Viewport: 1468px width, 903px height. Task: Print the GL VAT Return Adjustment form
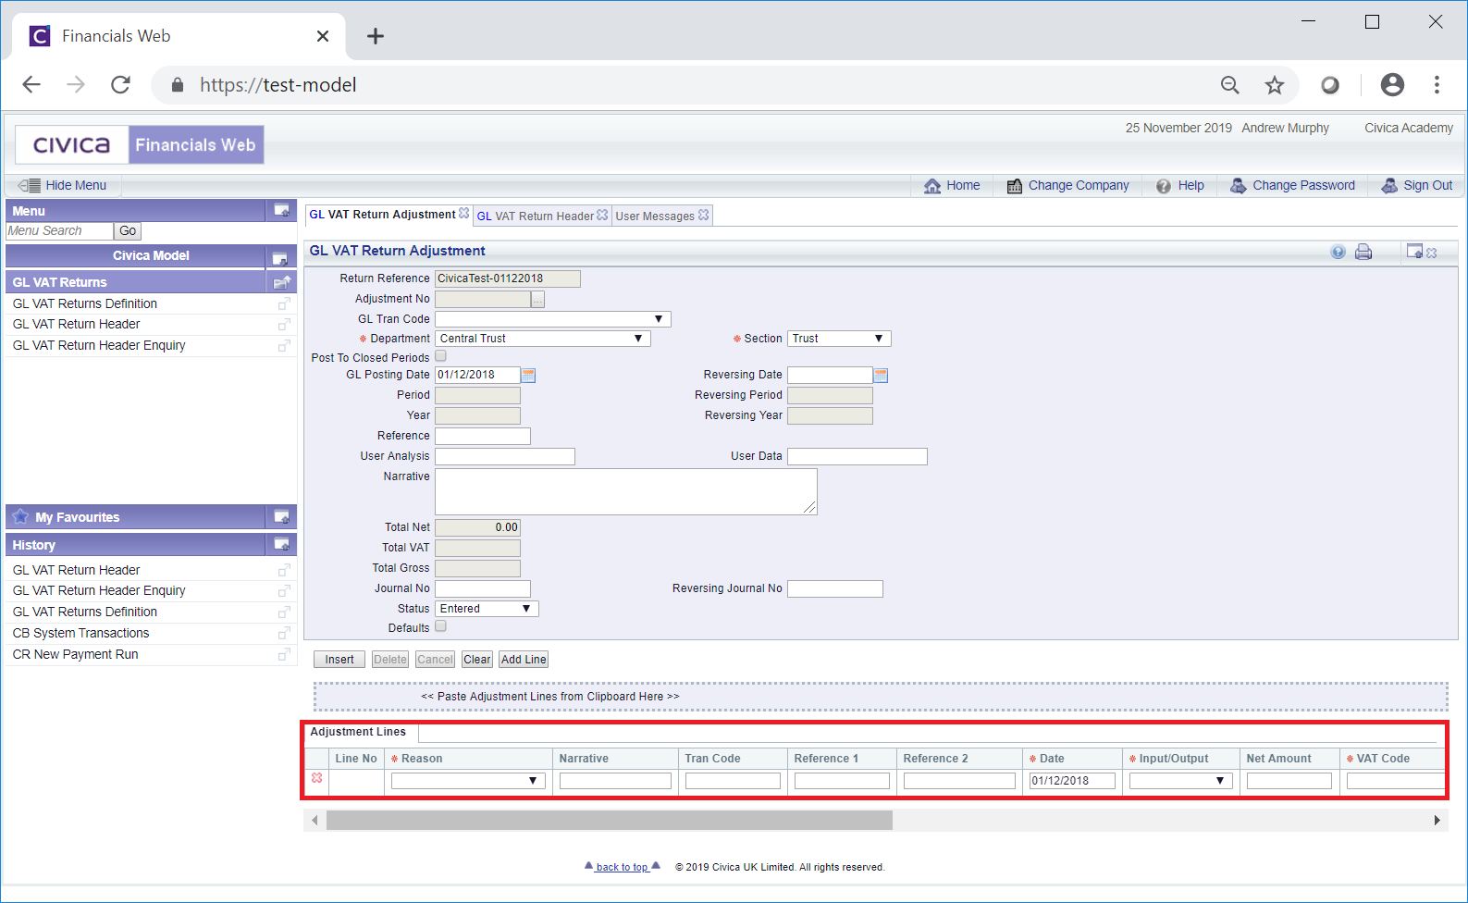point(1363,252)
